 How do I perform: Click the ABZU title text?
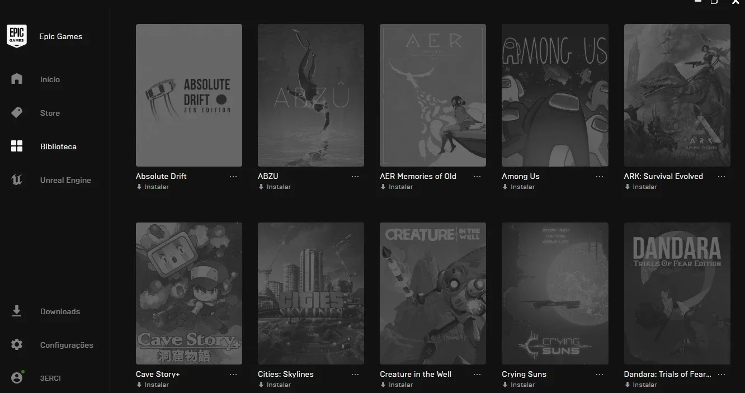click(268, 176)
